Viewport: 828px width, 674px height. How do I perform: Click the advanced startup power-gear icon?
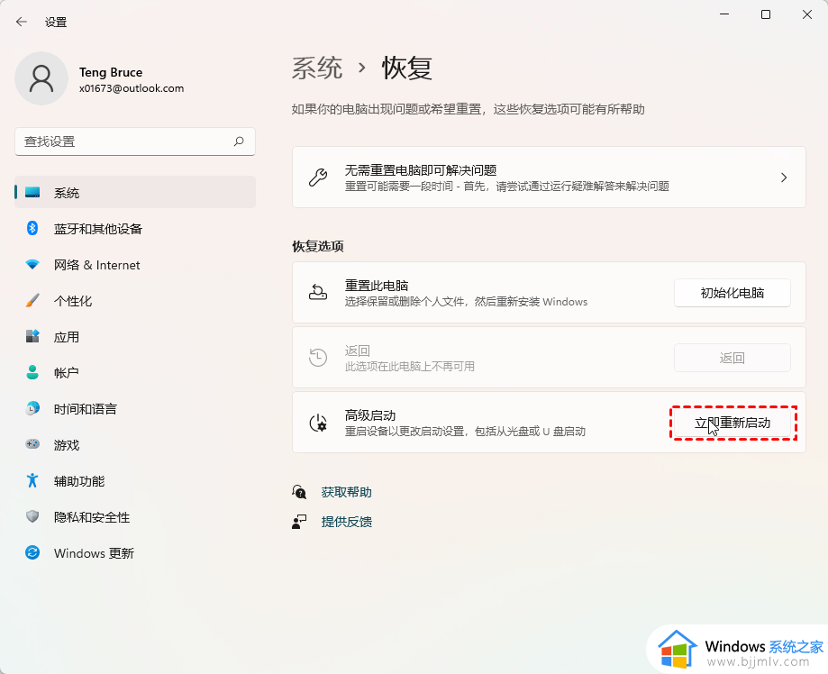[x=318, y=423]
